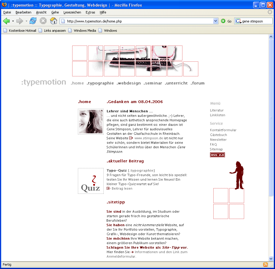Click the Stop loading icon
The image size is (275, 269).
(43, 21)
